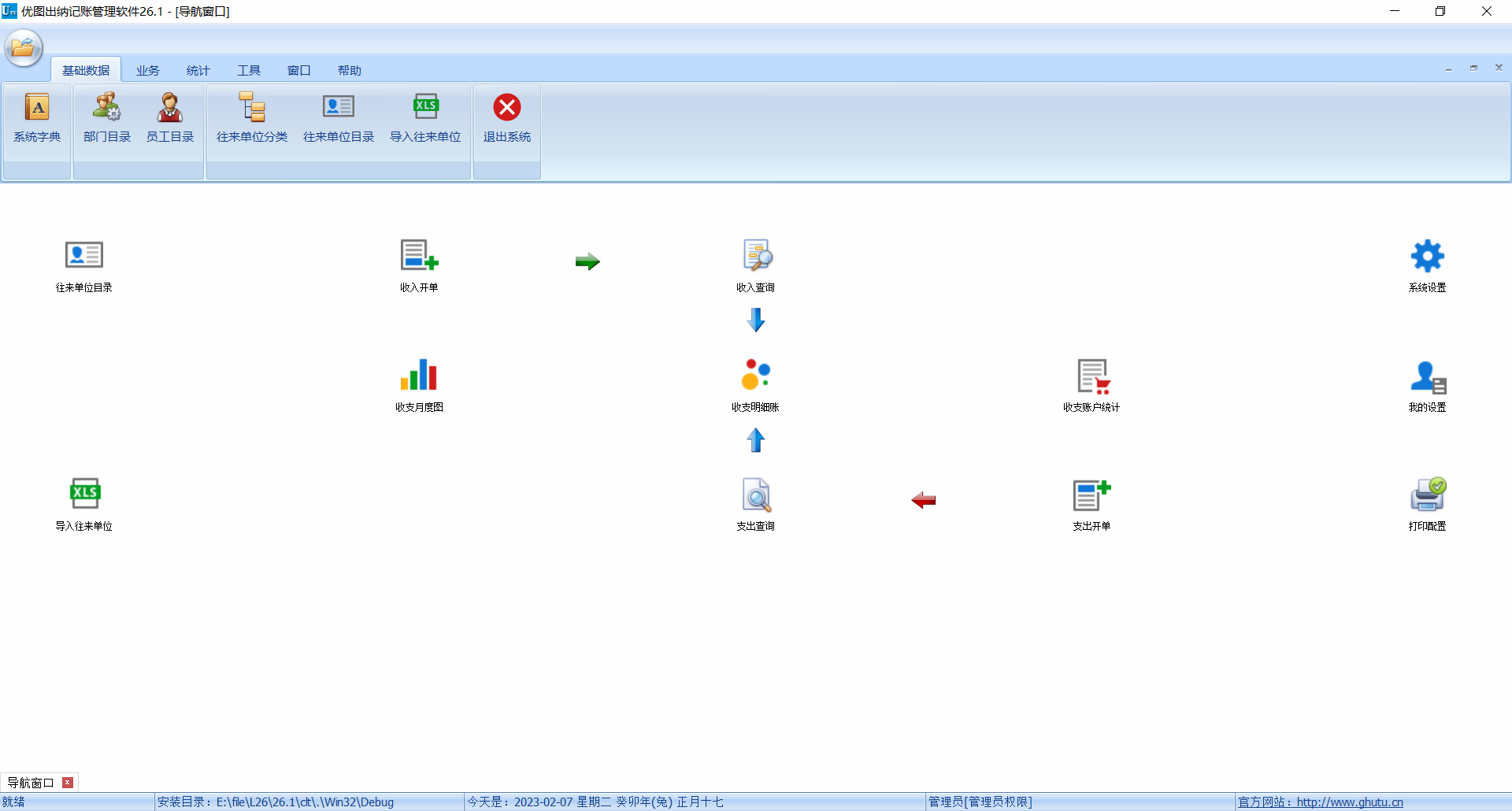Click the 就绪 status text
The width and height of the screenshot is (1512, 811).
click(13, 802)
